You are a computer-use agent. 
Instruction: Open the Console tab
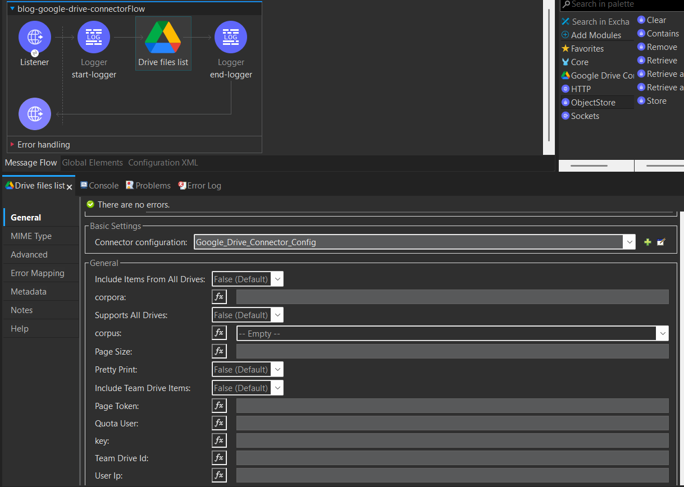[x=99, y=186]
